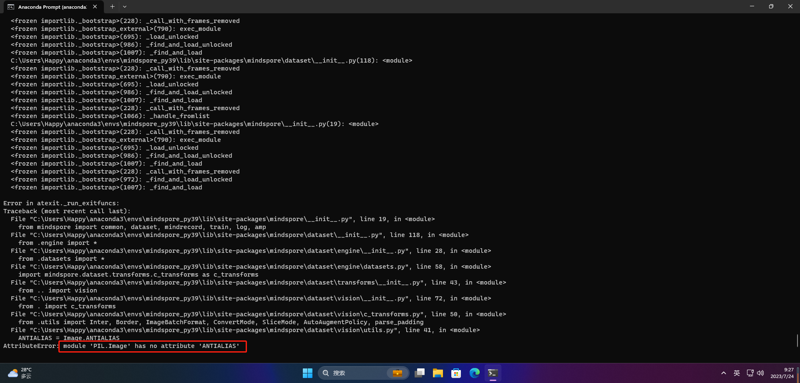Click the Anaconda Prompt tab icon
The width and height of the screenshot is (800, 383).
(x=11, y=7)
